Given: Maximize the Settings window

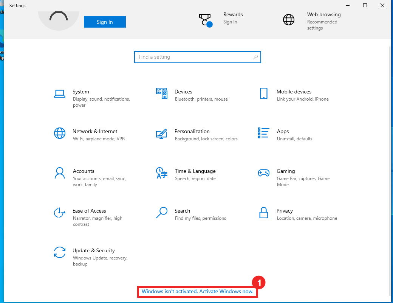Looking at the screenshot, I should [365, 5].
